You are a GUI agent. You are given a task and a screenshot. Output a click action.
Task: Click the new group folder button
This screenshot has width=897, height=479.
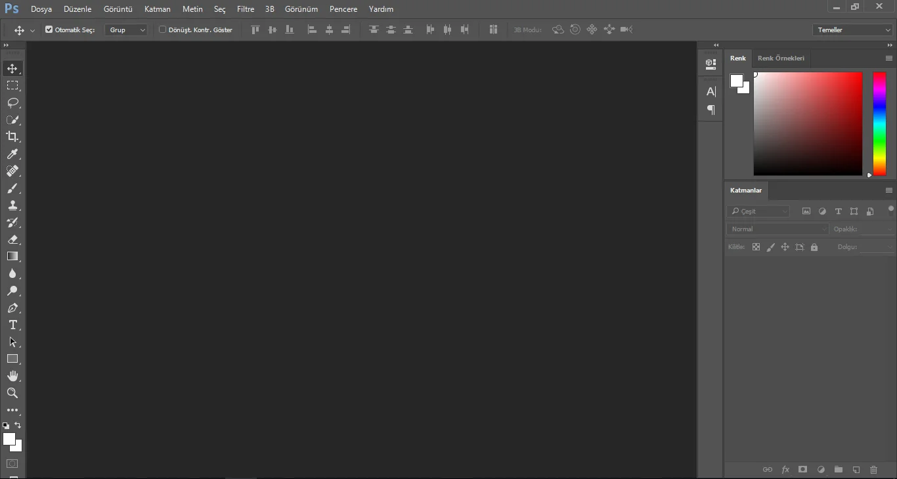pyautogui.click(x=839, y=470)
